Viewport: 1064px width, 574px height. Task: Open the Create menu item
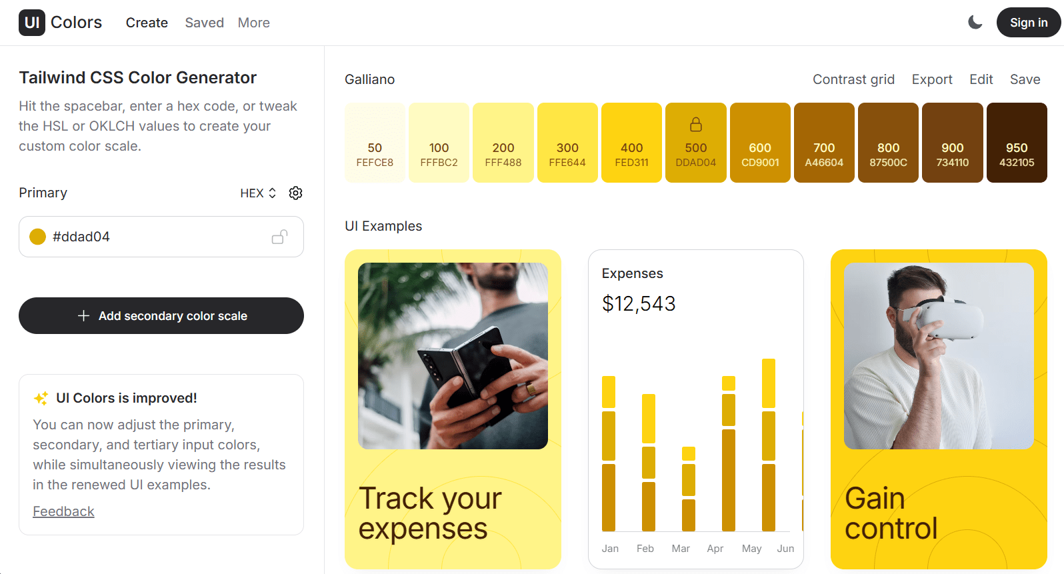click(x=147, y=23)
